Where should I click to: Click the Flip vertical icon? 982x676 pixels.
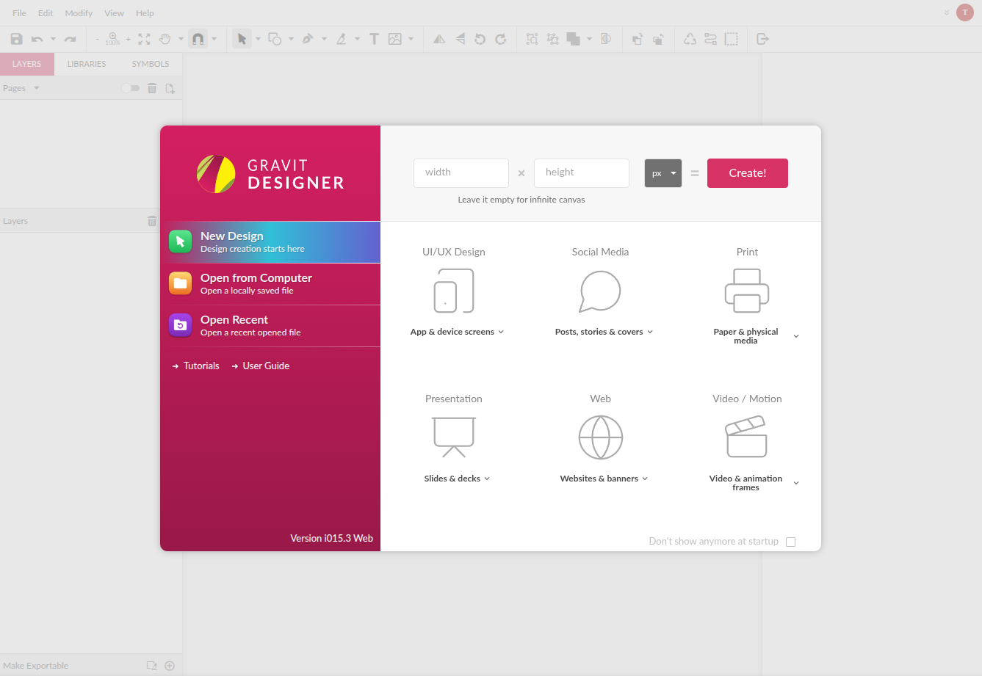click(x=460, y=39)
